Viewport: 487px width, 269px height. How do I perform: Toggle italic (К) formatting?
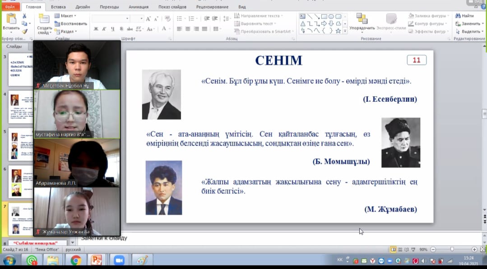click(104, 29)
